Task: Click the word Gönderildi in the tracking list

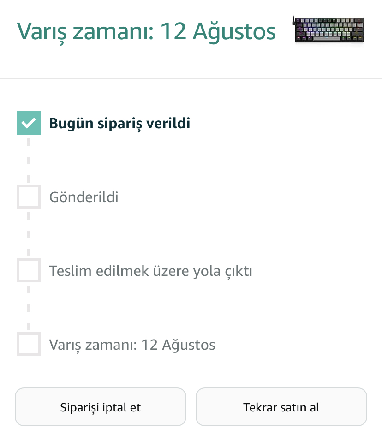Action: coord(84,197)
